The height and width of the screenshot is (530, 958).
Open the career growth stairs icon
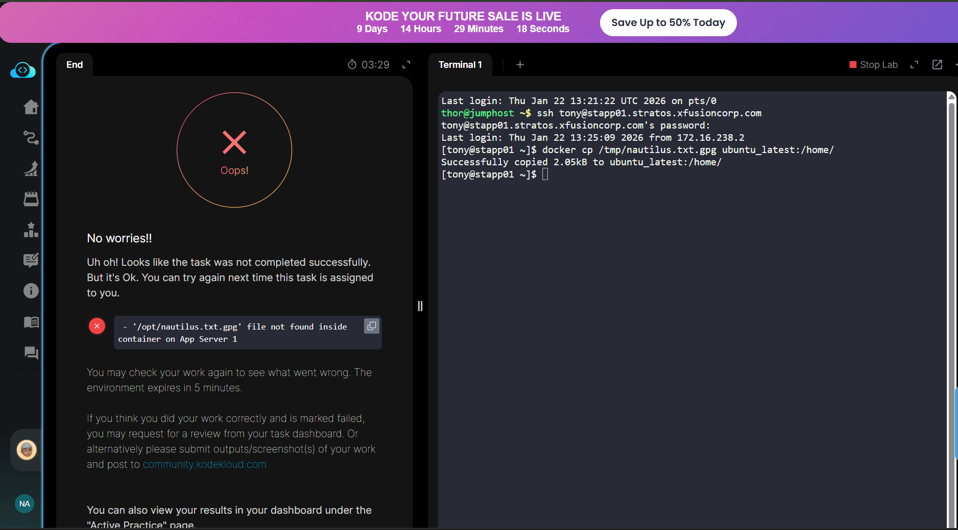[31, 168]
